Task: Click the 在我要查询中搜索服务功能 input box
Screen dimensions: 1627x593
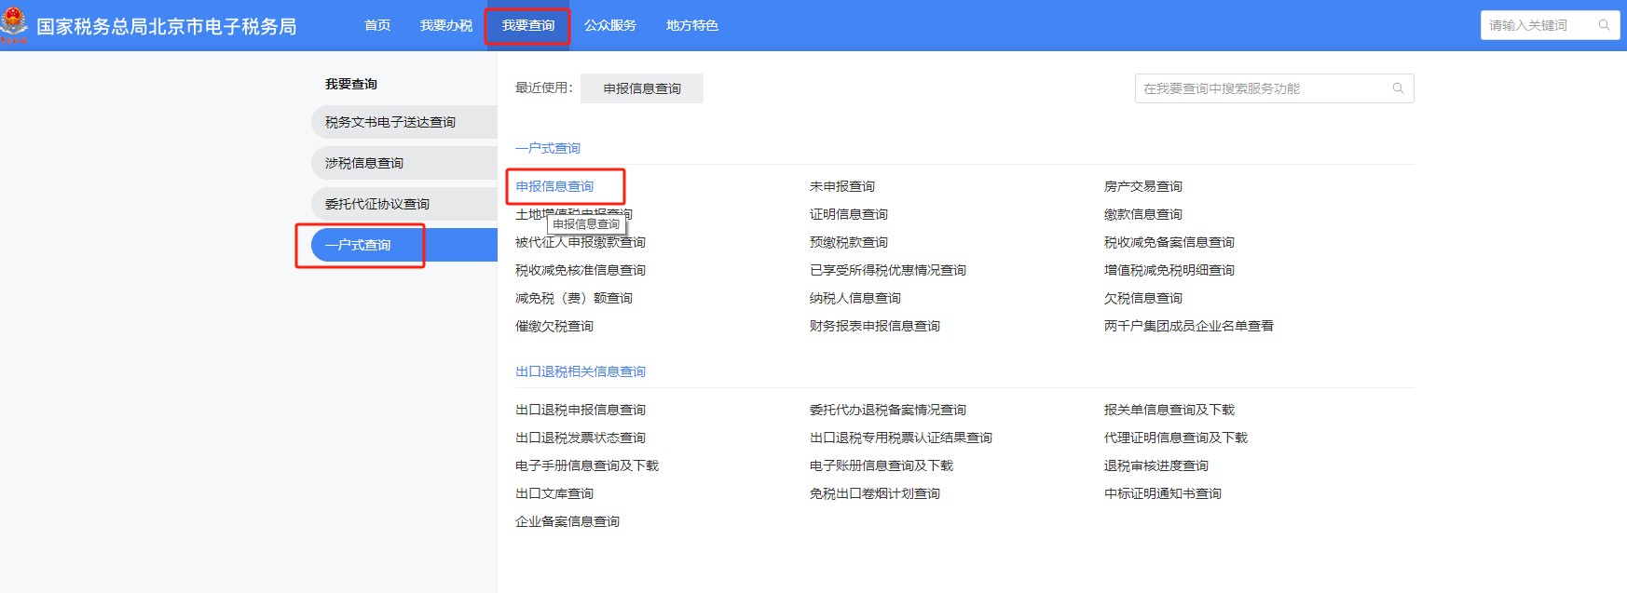Action: click(1274, 88)
